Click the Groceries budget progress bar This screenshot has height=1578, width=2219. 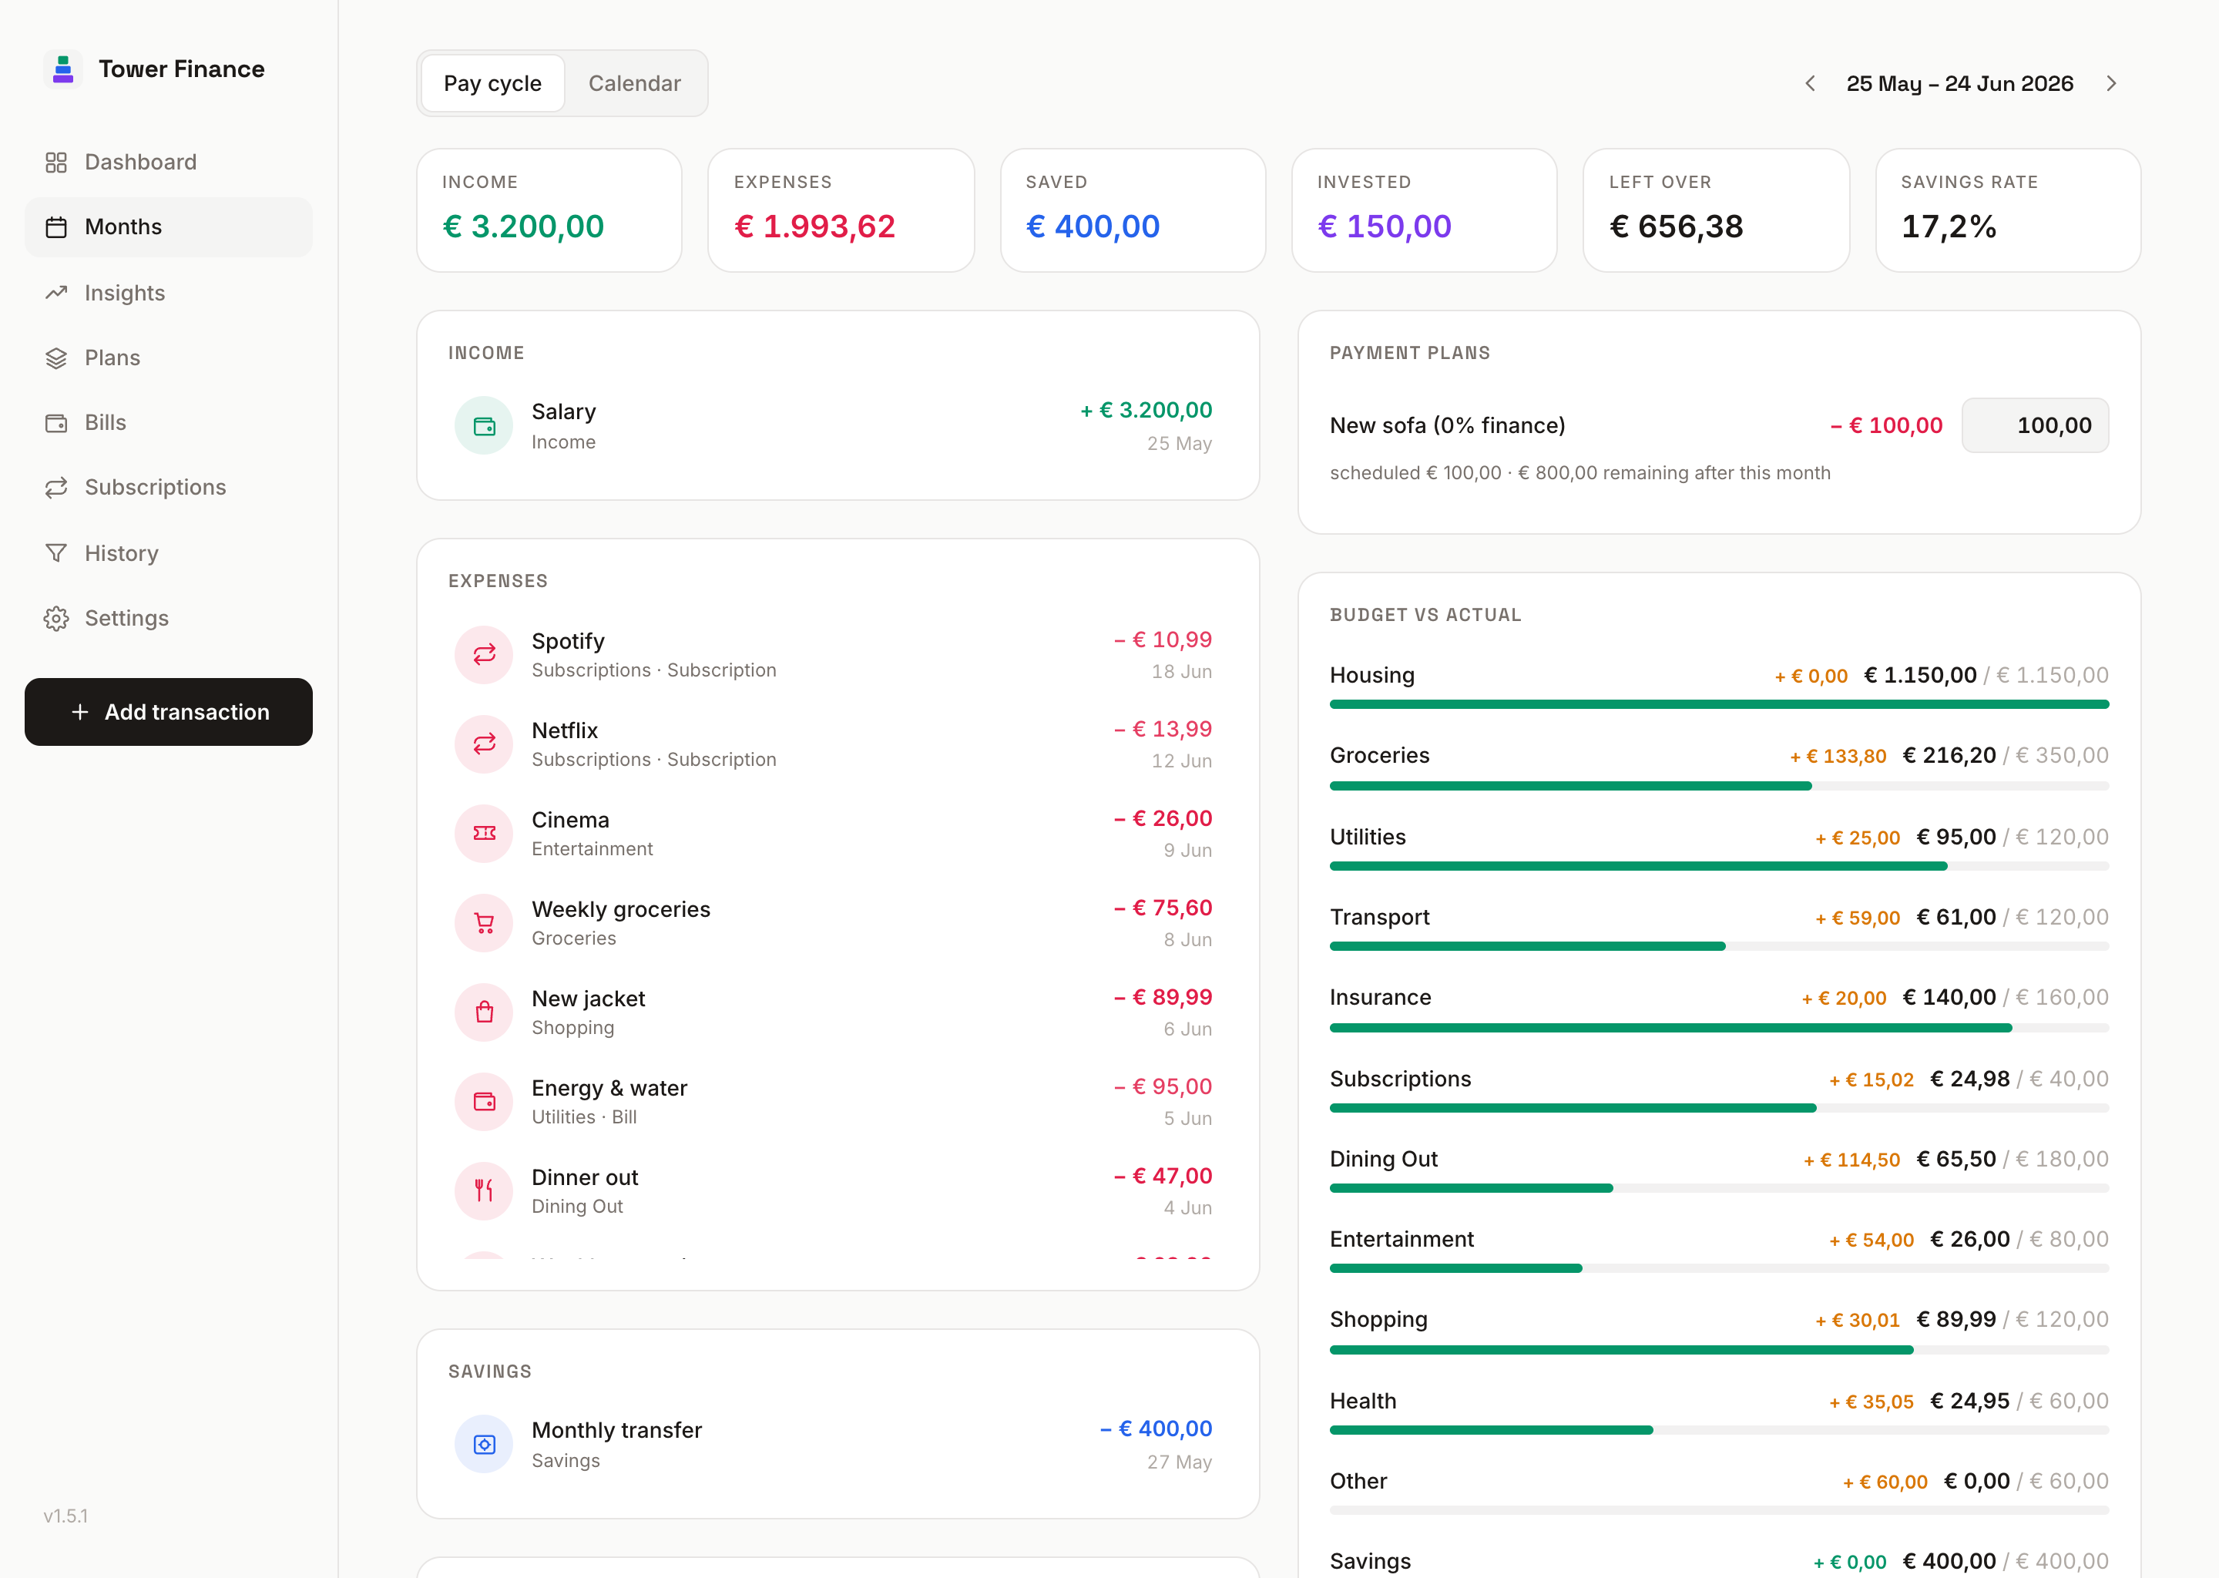pos(1719,785)
